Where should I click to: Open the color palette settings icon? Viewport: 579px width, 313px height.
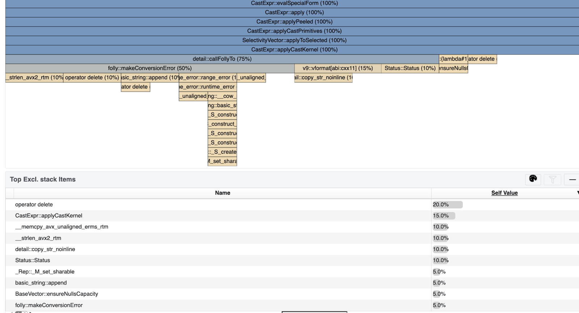533,179
